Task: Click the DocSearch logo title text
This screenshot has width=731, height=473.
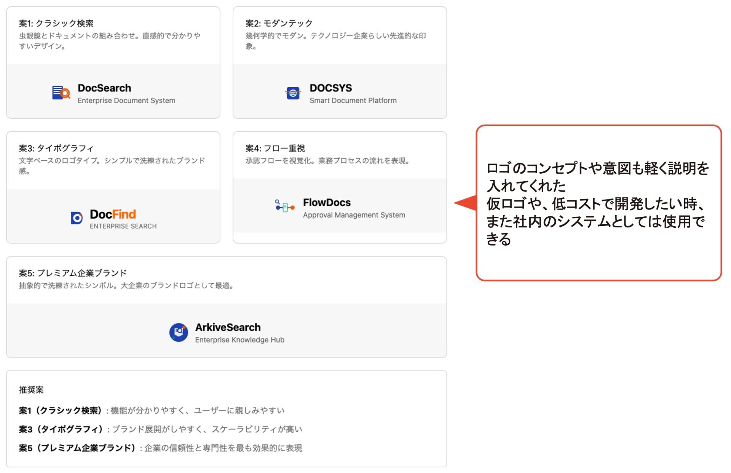Action: point(104,88)
